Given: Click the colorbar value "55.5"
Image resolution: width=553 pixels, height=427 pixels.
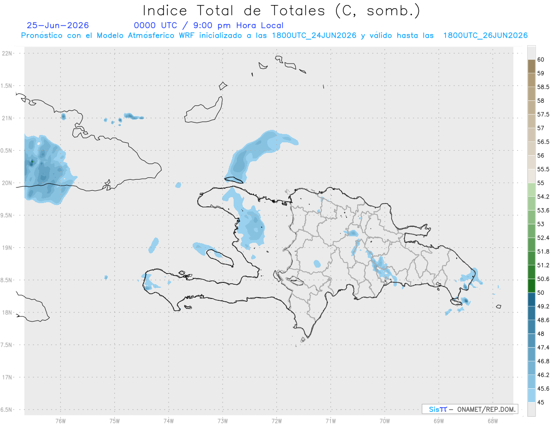Looking at the screenshot, I should 543,169.
